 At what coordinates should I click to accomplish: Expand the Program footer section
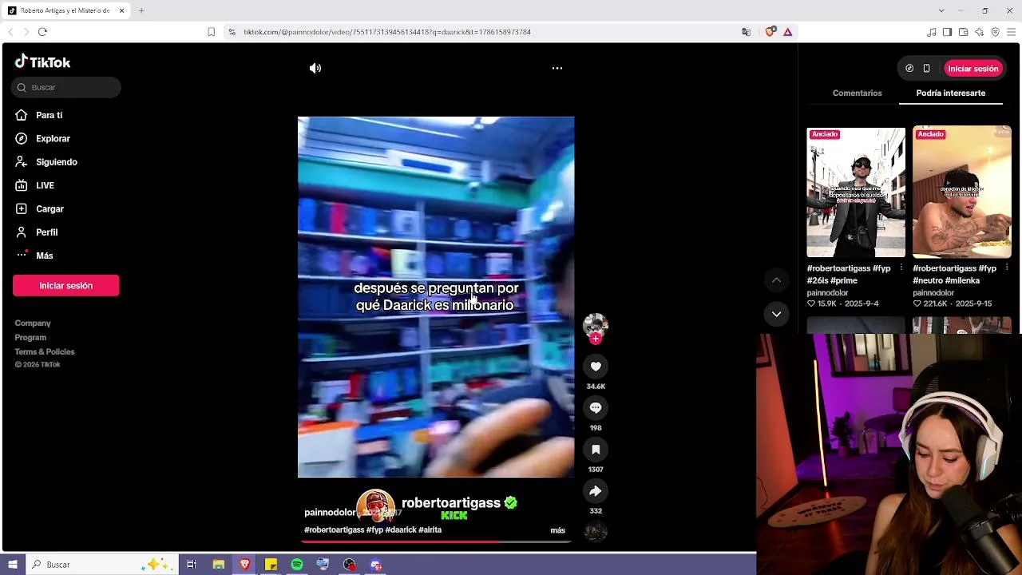coord(30,338)
